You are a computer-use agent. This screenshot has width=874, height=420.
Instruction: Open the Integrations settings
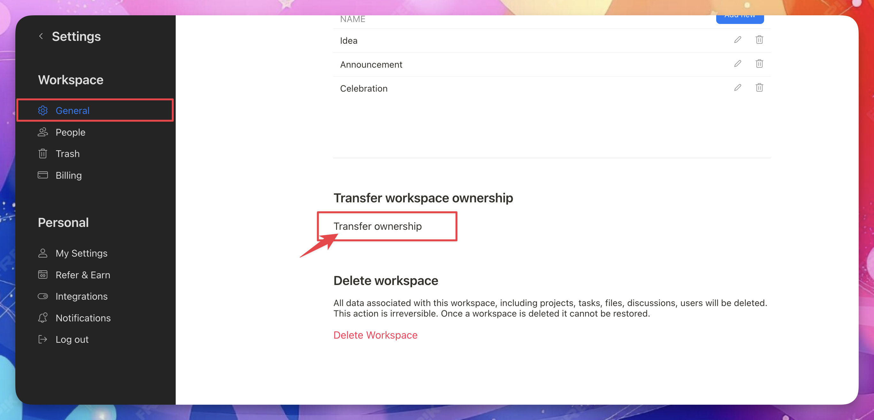[81, 296]
